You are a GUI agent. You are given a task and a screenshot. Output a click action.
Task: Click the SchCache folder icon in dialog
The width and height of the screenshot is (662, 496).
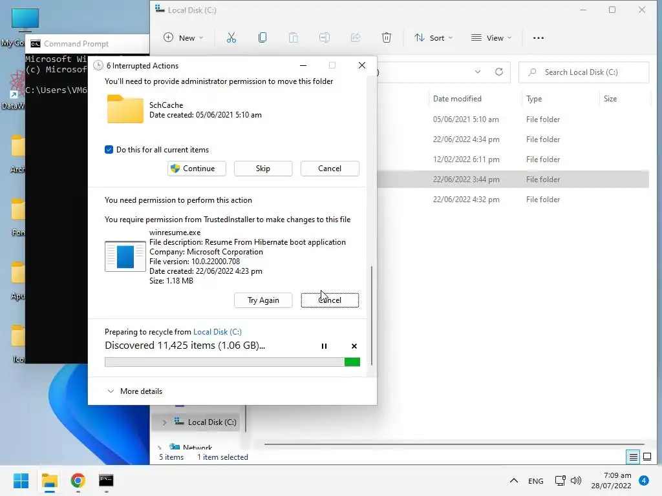tap(125, 109)
